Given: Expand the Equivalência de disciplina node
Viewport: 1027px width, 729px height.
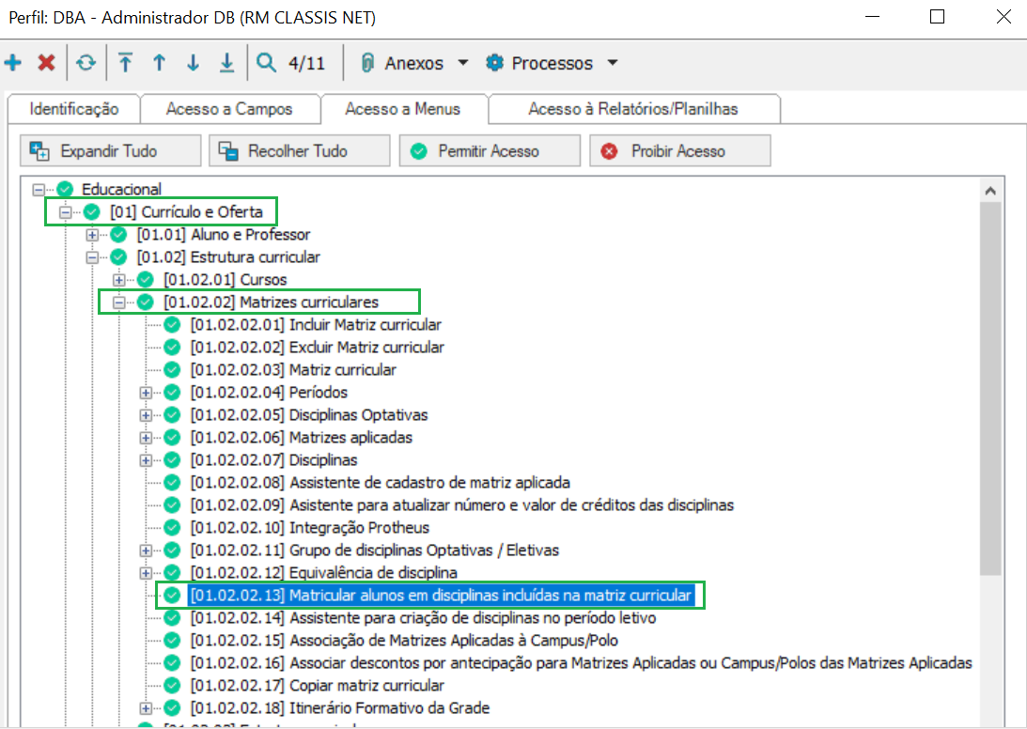Looking at the screenshot, I should (146, 573).
